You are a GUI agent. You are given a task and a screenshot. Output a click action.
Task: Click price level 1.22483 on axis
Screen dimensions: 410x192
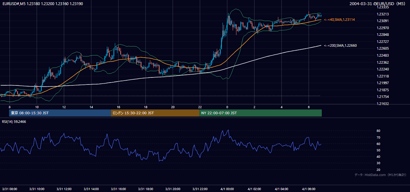pos(383,55)
